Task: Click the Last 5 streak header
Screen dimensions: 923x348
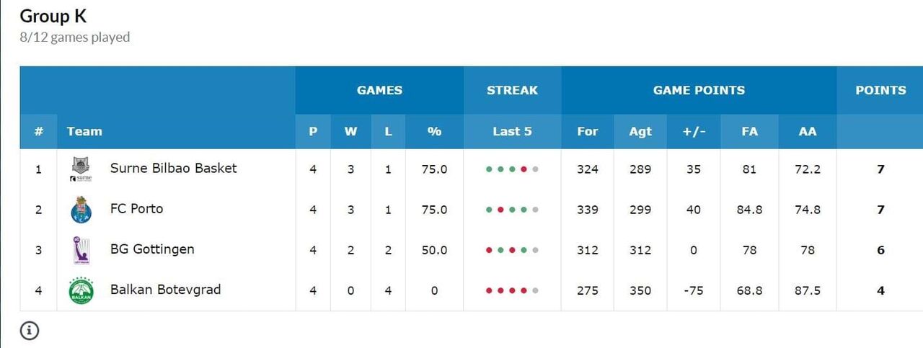Action: (x=512, y=131)
